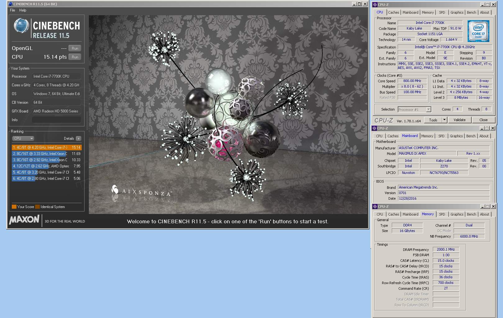Click the MAXON logo
The image size is (503, 318).
(24, 220)
